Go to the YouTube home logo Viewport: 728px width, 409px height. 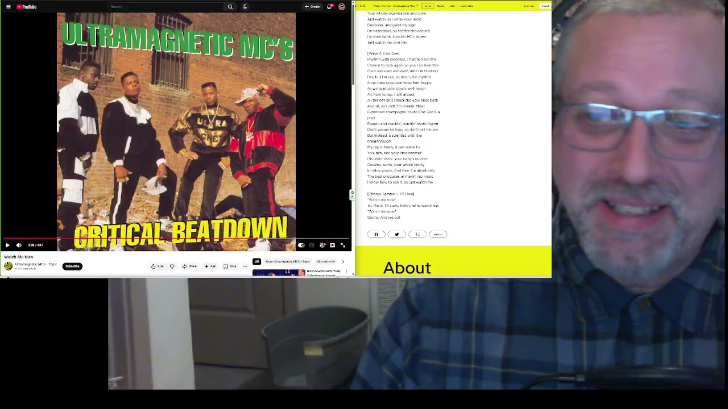tap(26, 7)
